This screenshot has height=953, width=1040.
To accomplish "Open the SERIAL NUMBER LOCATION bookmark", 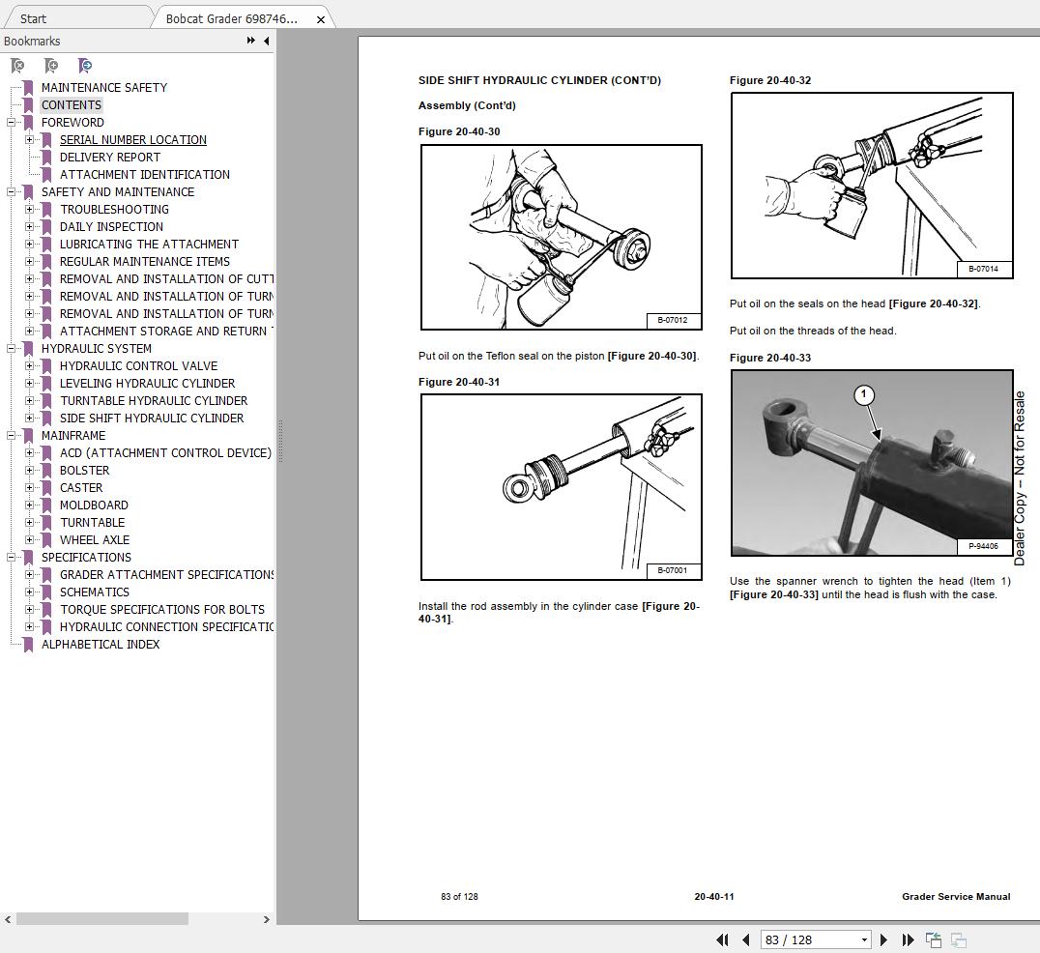I will (x=132, y=139).
